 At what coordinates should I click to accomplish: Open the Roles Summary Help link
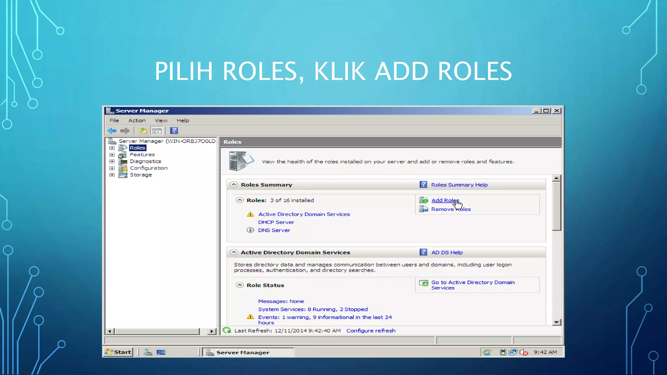coord(460,185)
